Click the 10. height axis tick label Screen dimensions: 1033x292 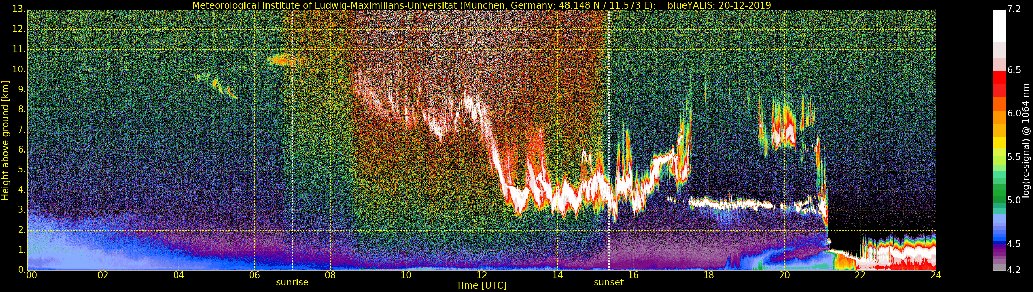pyautogui.click(x=19, y=69)
